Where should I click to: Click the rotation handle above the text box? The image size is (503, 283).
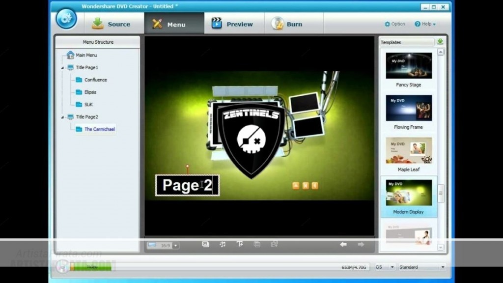click(x=187, y=167)
